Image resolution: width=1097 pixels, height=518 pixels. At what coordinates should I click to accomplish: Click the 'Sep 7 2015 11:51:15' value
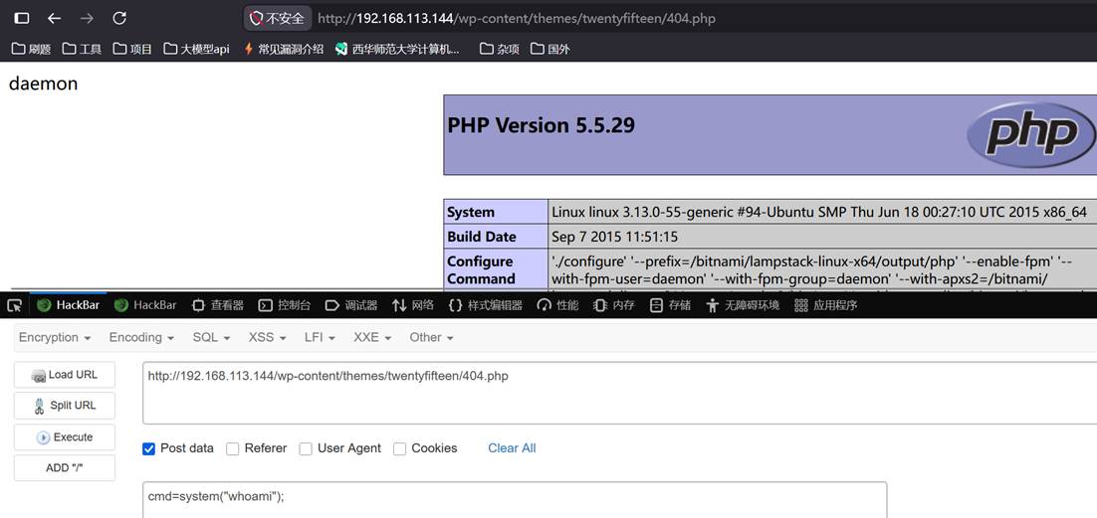pos(615,237)
